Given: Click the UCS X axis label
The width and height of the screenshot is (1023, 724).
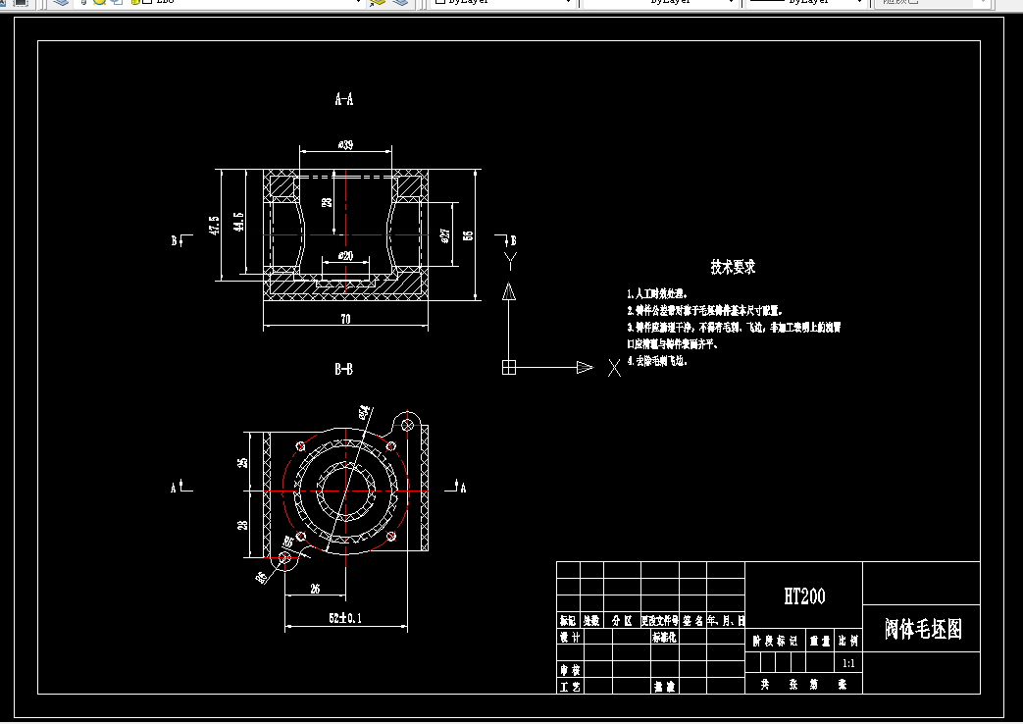Looking at the screenshot, I should pyautogui.click(x=614, y=368).
